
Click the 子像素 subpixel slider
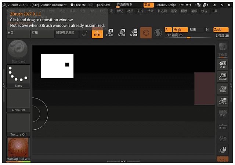(x=223, y=55)
